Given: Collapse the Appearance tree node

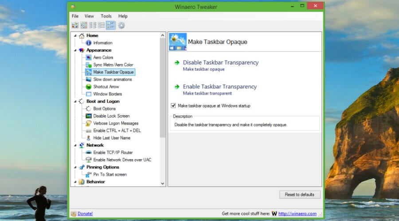Looking at the screenshot, I should coord(75,50).
